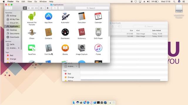Select the FaceTime app icon

32,48
